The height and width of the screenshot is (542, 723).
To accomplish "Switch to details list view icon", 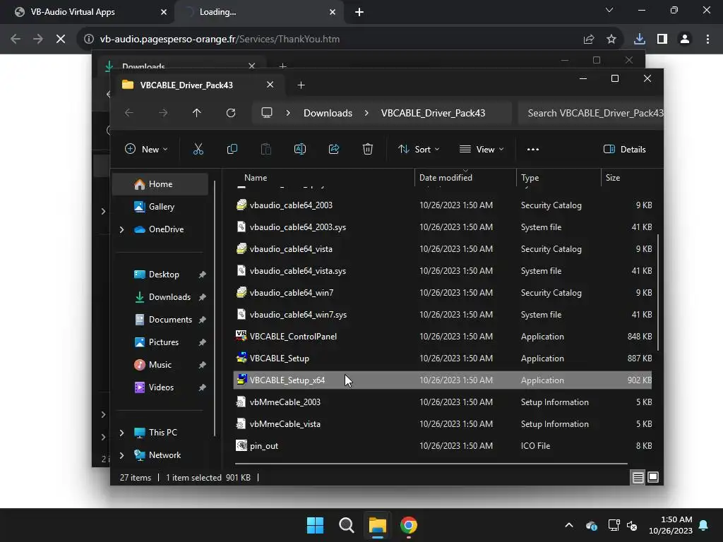I will [638, 478].
